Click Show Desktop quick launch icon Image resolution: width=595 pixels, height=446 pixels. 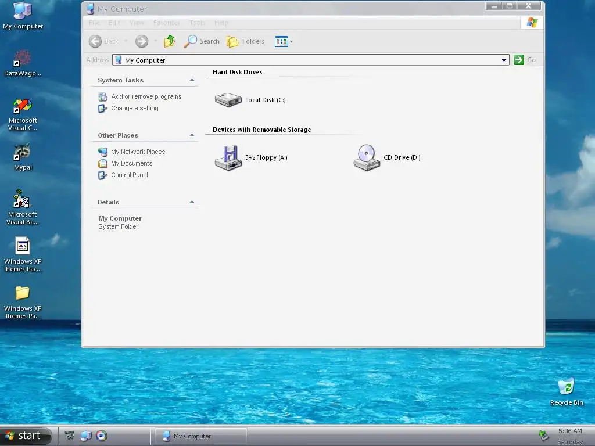click(x=86, y=436)
